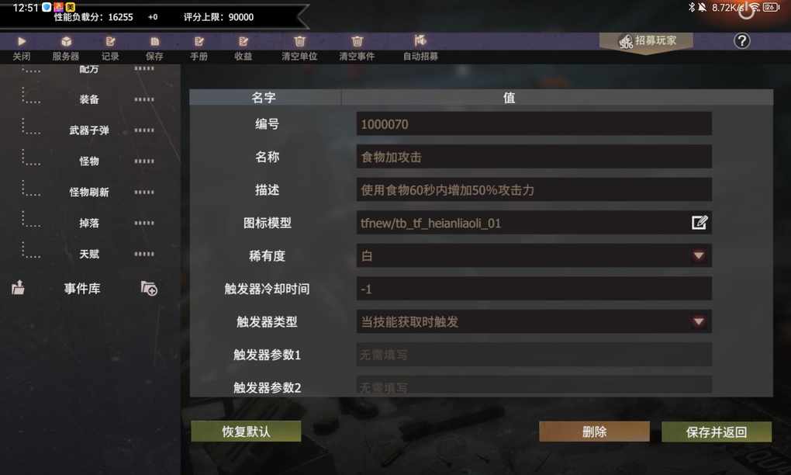Open the 服务器 server icon
The image size is (791, 475).
[66, 41]
